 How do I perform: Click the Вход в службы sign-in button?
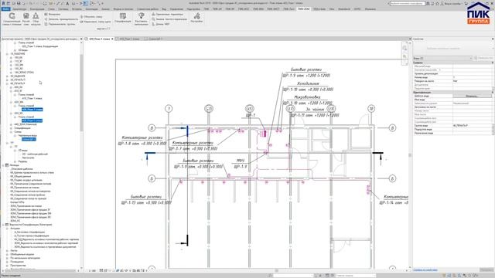click(x=452, y=3)
